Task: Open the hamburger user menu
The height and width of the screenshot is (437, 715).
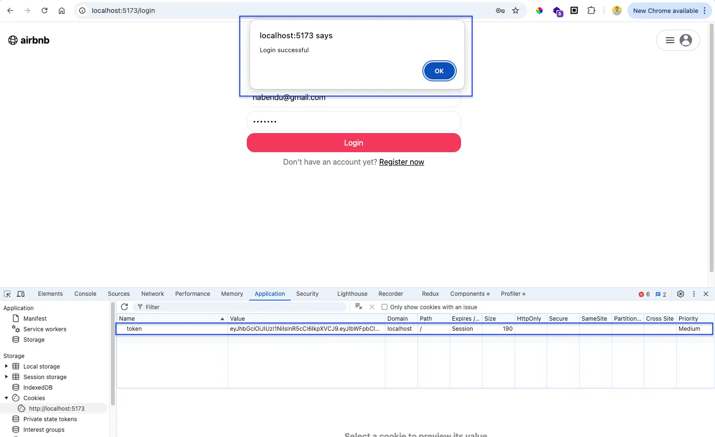Action: 678,40
